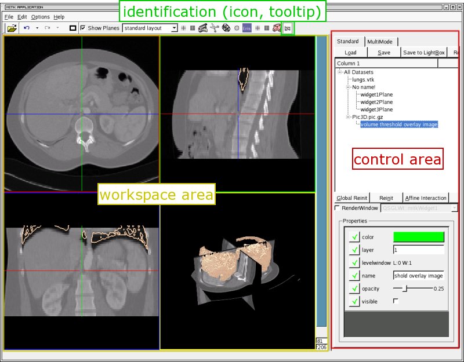Image resolution: width=464 pixels, height=362 pixels.
Task: Select widget3Plane in the tree
Action: [x=376, y=109]
